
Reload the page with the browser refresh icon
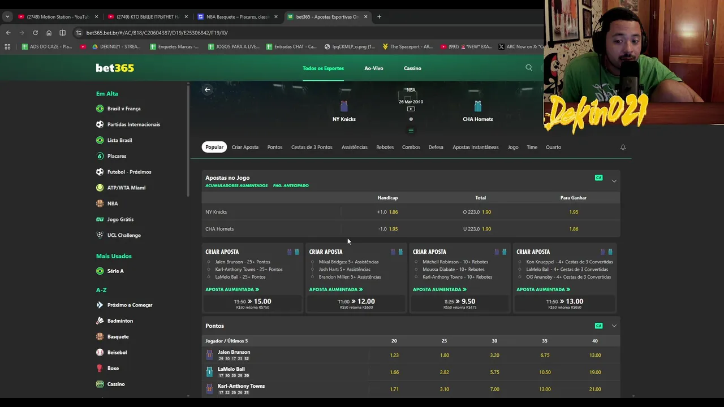(35, 33)
